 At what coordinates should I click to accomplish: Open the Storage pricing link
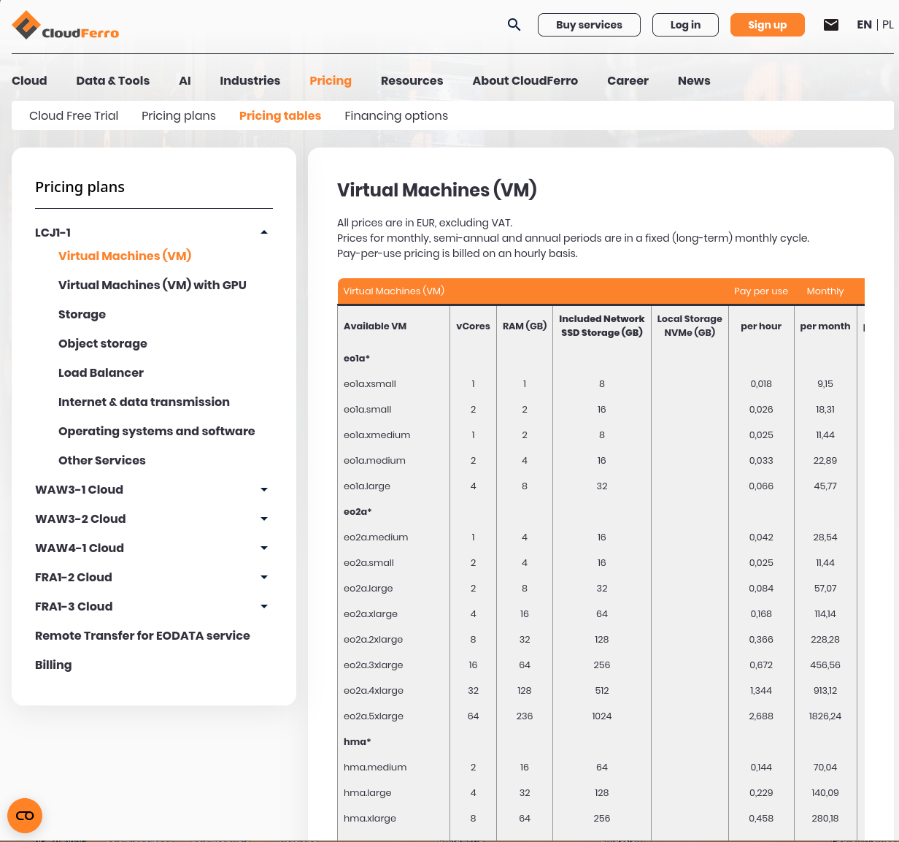tap(82, 314)
